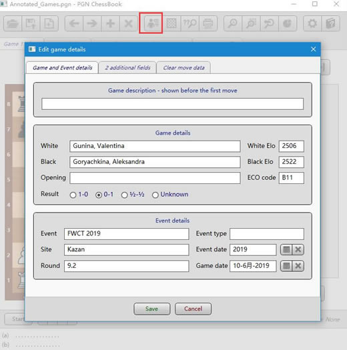Clear the Game date with X icon
347x350 pixels.
[298, 266]
